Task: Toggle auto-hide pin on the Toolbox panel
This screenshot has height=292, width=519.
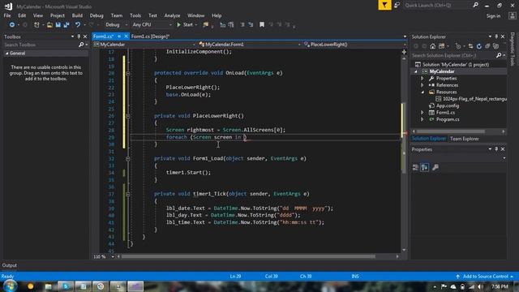Action: (79, 36)
